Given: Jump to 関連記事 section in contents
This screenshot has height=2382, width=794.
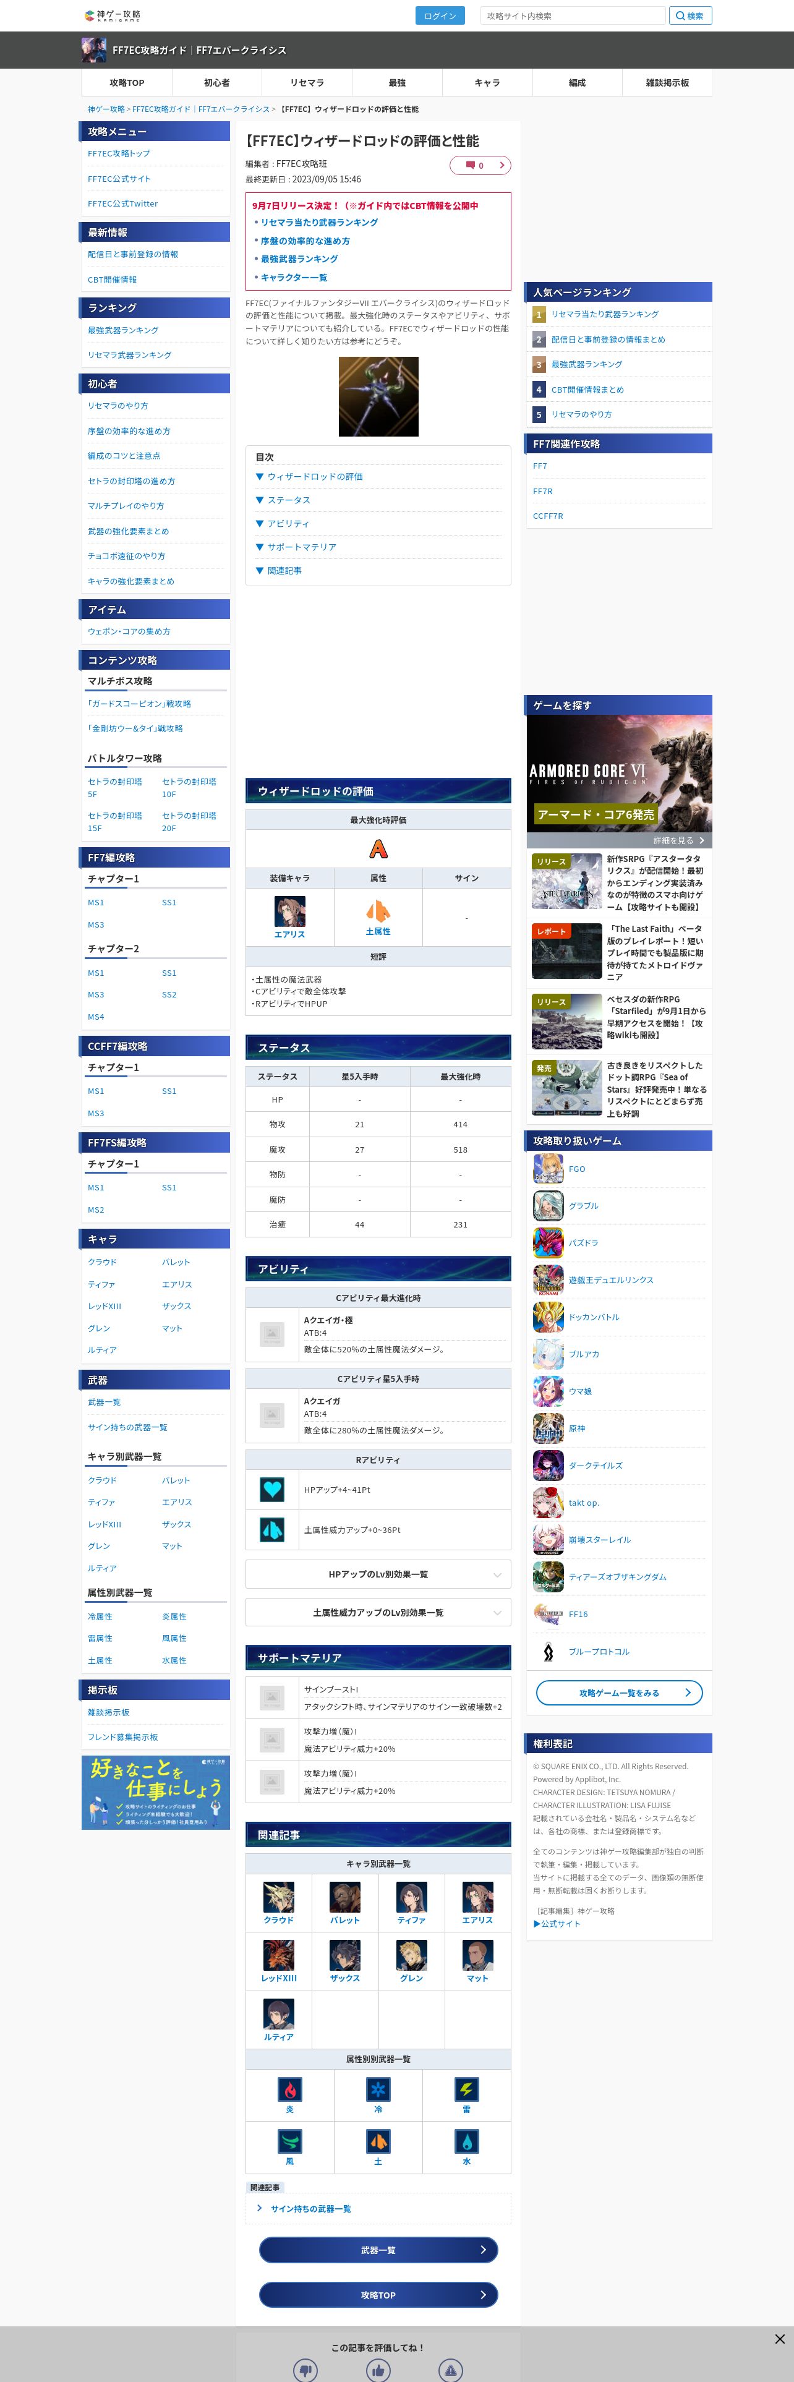Looking at the screenshot, I should point(284,571).
